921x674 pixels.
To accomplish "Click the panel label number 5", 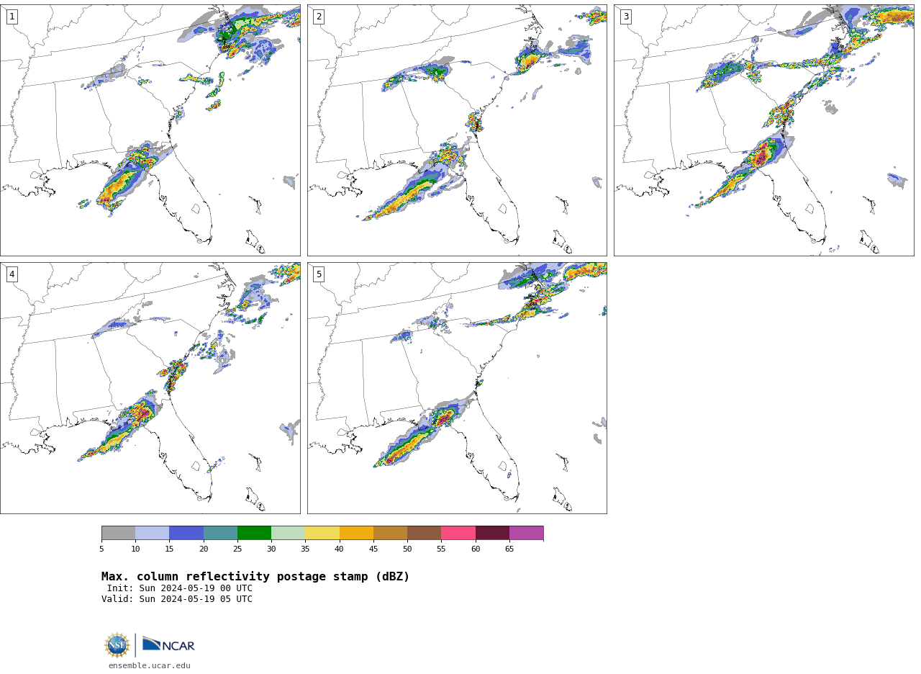I will coord(319,274).
